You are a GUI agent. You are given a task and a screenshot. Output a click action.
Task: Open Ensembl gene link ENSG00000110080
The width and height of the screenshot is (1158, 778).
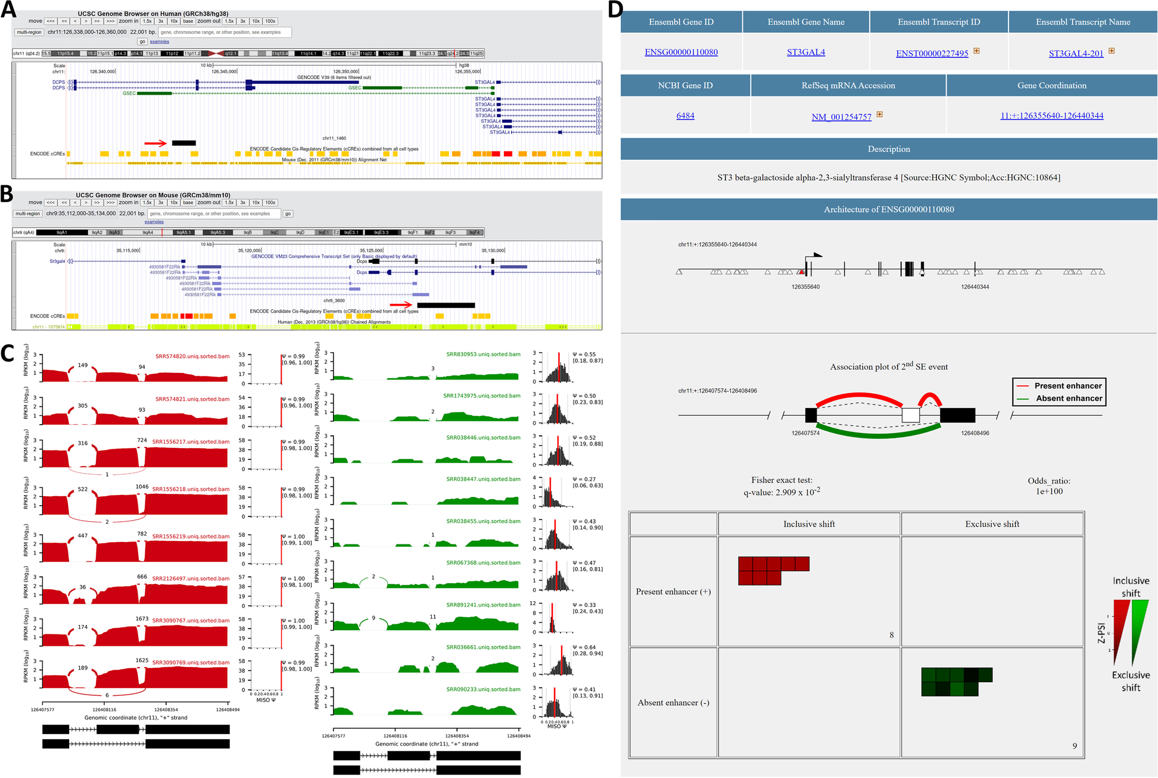tap(681, 52)
